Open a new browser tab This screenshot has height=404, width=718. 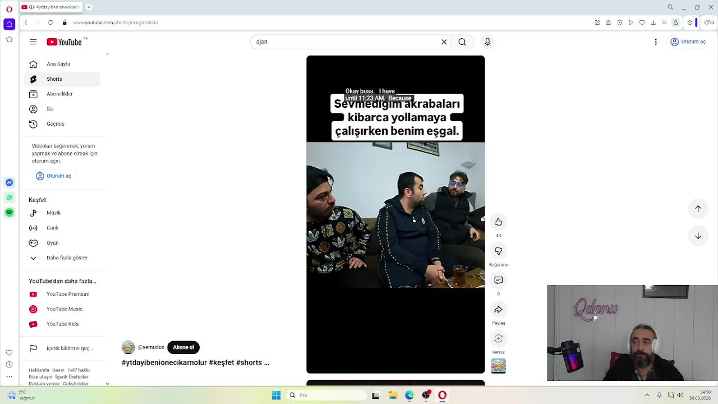point(89,7)
